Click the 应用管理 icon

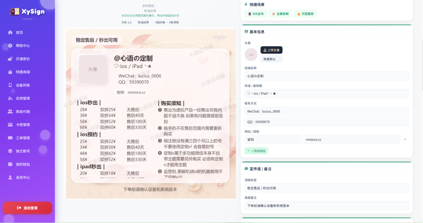(10, 98)
